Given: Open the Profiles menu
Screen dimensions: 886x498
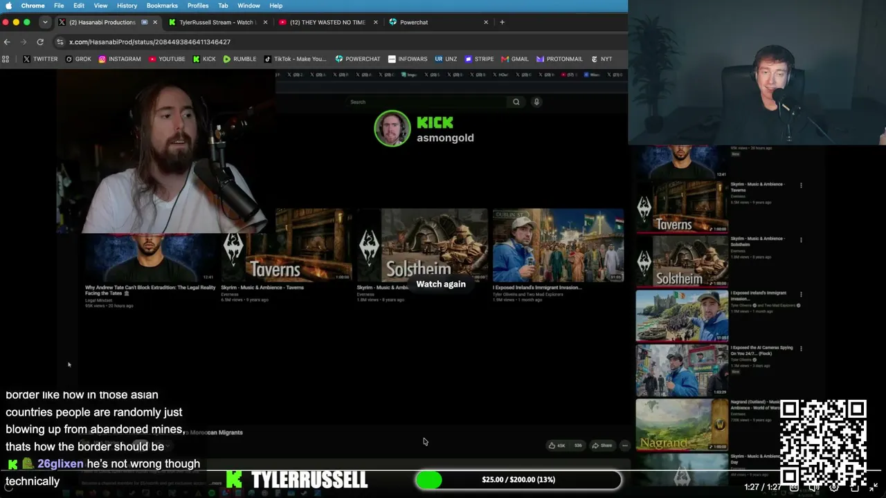Looking at the screenshot, I should (198, 6).
